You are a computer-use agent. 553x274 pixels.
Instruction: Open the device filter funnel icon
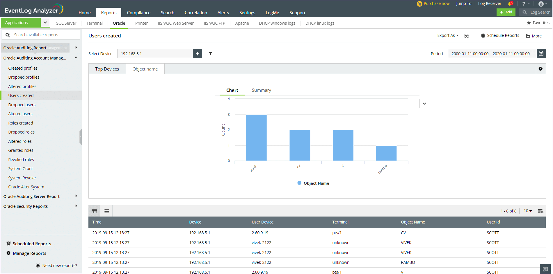[210, 54]
